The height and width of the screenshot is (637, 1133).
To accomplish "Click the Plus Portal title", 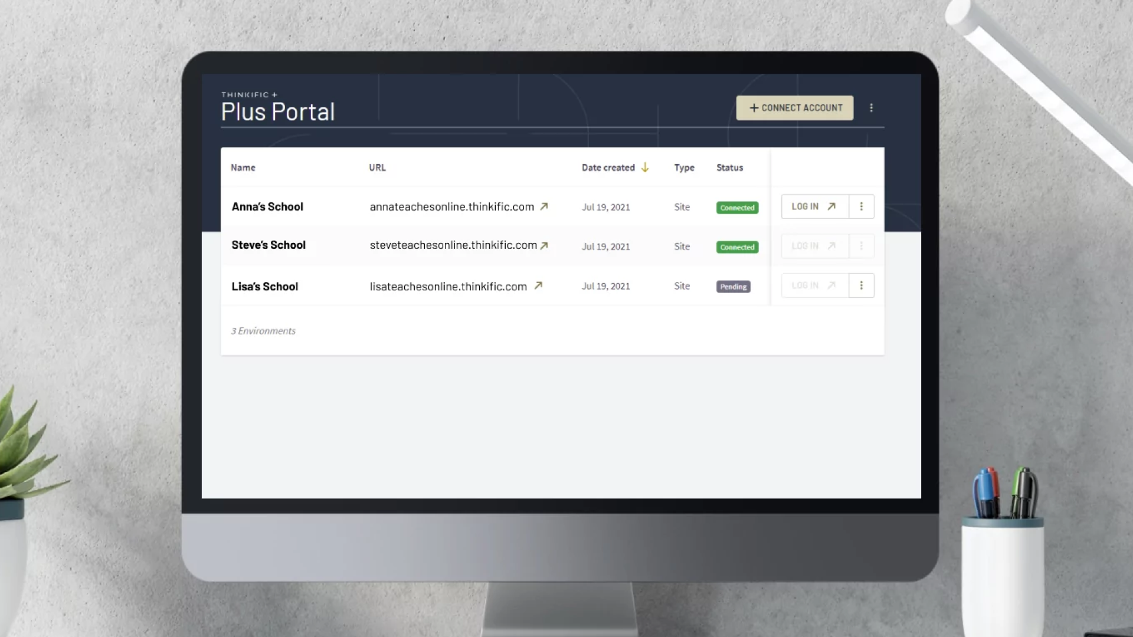I will (278, 111).
